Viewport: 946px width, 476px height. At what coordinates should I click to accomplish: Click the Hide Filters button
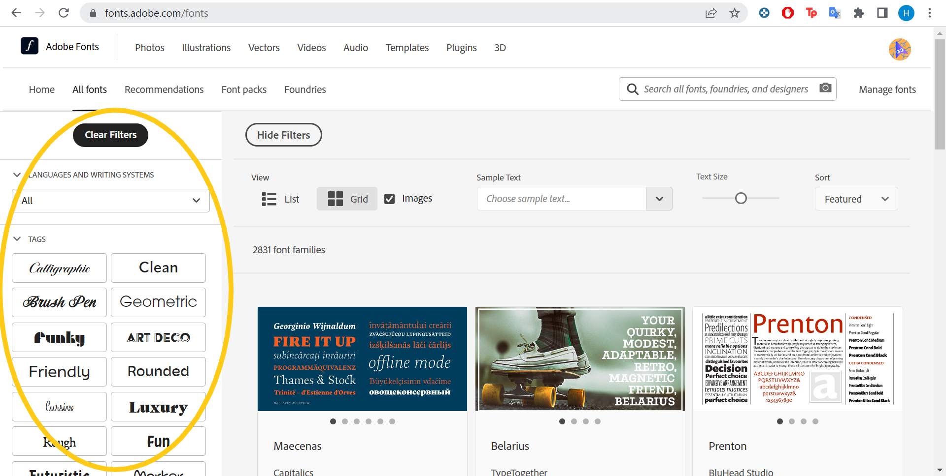pyautogui.click(x=284, y=135)
